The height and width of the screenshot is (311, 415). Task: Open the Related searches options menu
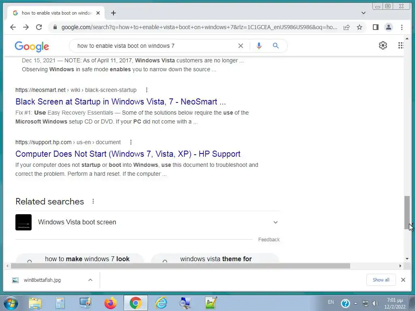[93, 201]
